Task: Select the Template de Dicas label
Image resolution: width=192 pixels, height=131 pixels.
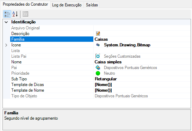Action: click(27, 85)
